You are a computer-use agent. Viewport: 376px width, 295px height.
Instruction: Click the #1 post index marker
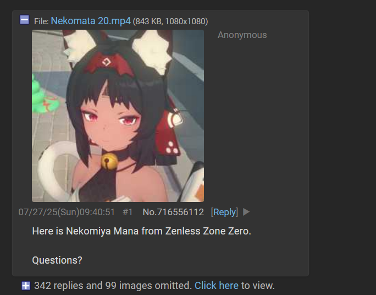pos(128,212)
